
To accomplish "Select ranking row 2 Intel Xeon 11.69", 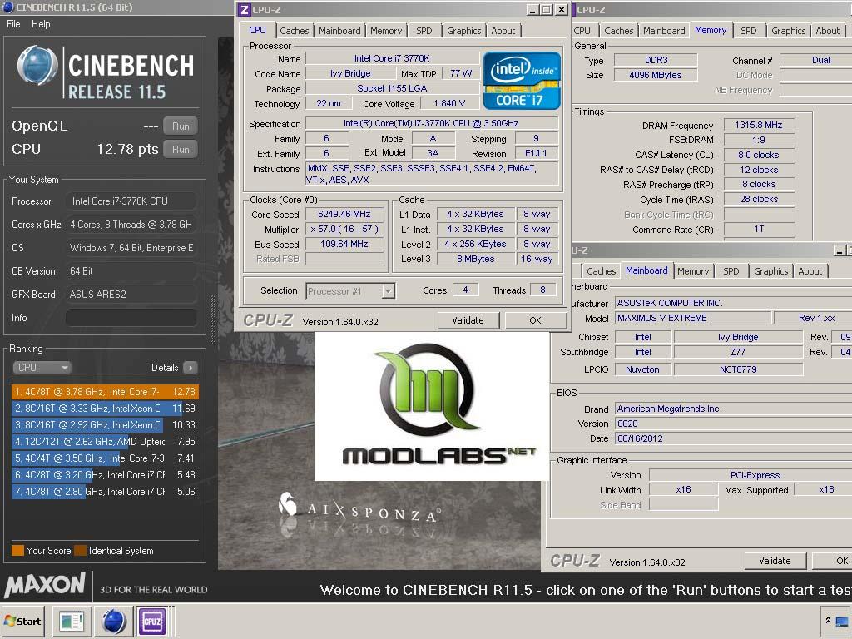I will click(105, 409).
